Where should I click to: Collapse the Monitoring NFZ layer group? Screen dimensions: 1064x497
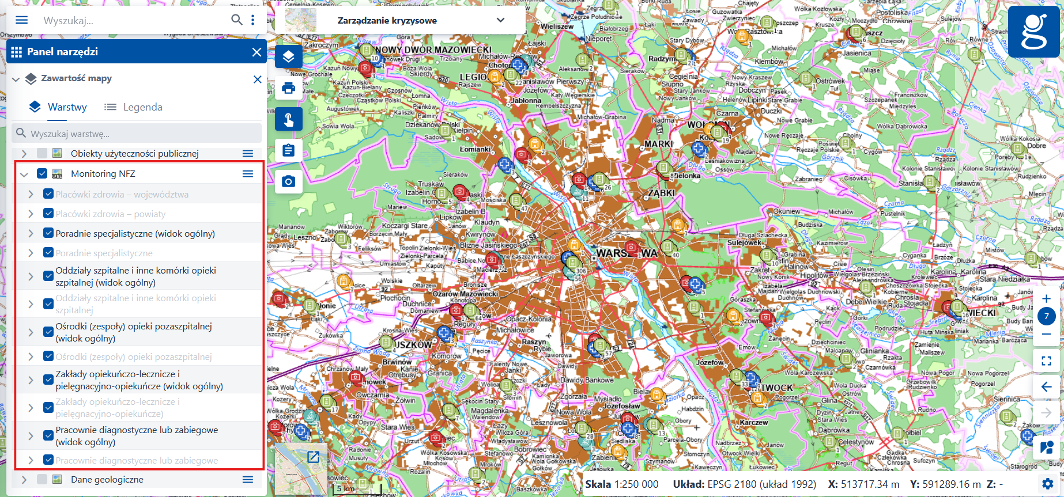click(24, 174)
